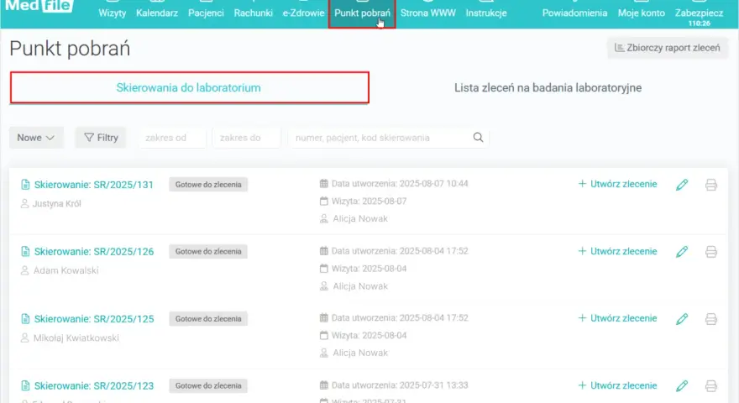Click Utwórz zlecenie for SR/2025/125
Screen dimensions: 739x403
(x=617, y=318)
